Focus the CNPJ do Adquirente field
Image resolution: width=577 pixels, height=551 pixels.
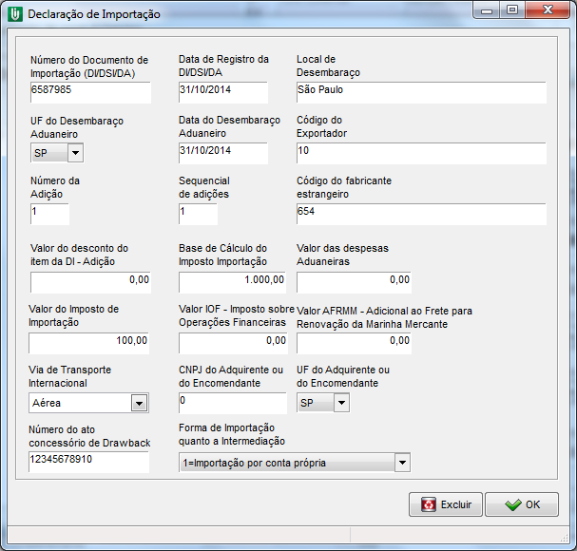tap(232, 402)
